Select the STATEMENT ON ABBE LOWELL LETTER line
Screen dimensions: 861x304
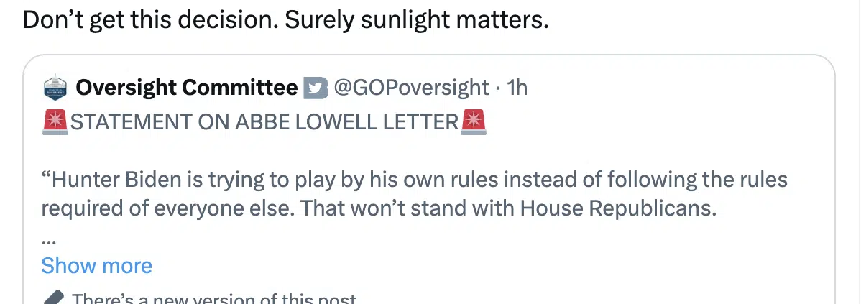(264, 122)
